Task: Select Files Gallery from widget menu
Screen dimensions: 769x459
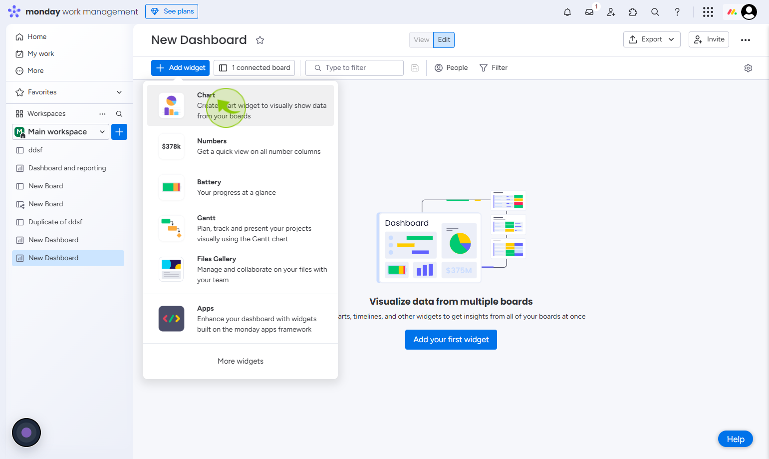Action: [241, 269]
